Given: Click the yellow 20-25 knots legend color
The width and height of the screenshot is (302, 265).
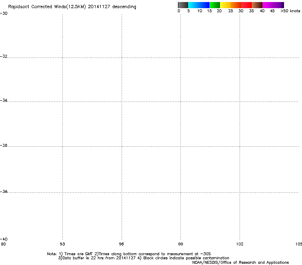Looking at the screenshot, I should point(225,5).
